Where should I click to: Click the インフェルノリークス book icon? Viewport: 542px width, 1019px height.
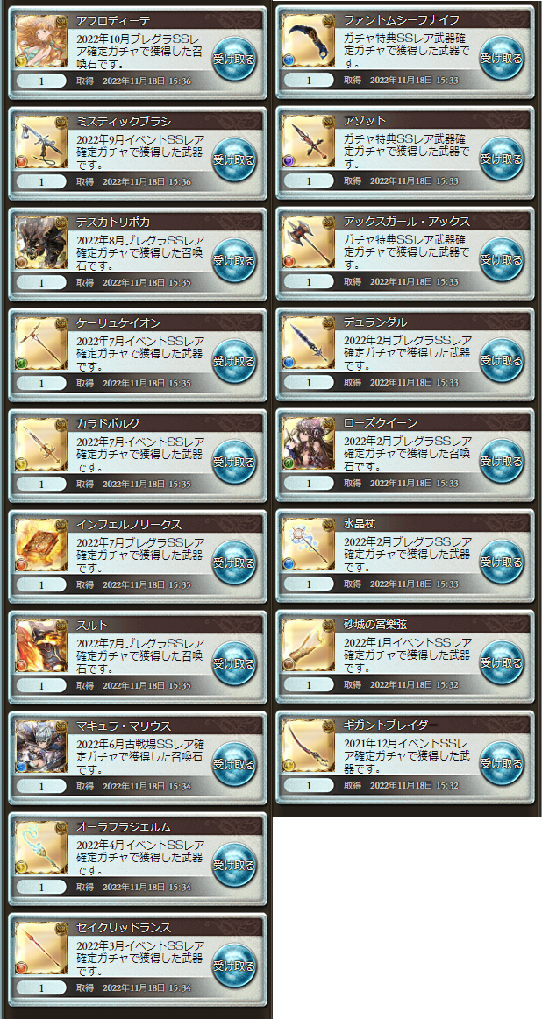(41, 544)
